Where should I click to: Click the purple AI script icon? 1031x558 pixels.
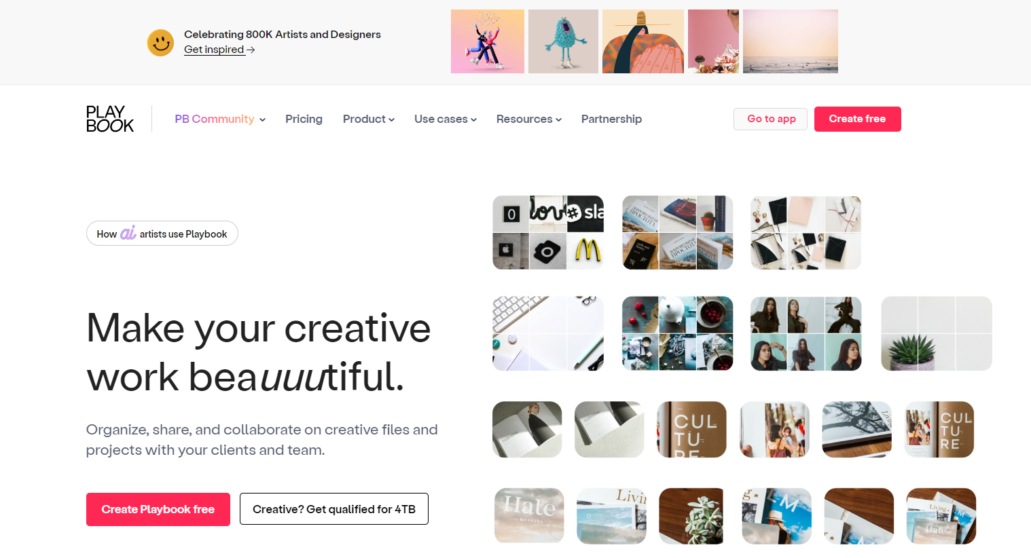coord(128,233)
